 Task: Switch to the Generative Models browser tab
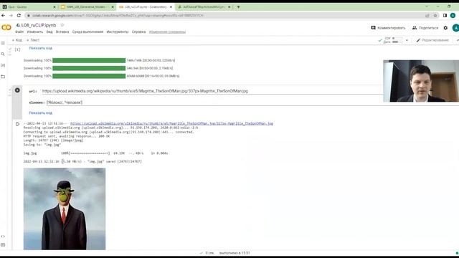tap(87, 6)
